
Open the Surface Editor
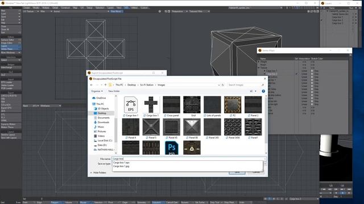(x=11, y=40)
